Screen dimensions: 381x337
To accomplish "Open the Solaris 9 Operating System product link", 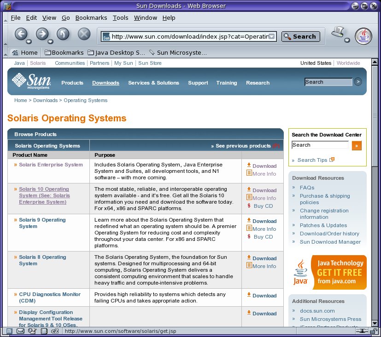I will point(42,223).
